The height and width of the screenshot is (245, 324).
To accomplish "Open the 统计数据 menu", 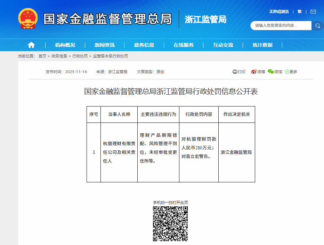I will pyautogui.click(x=262, y=45).
